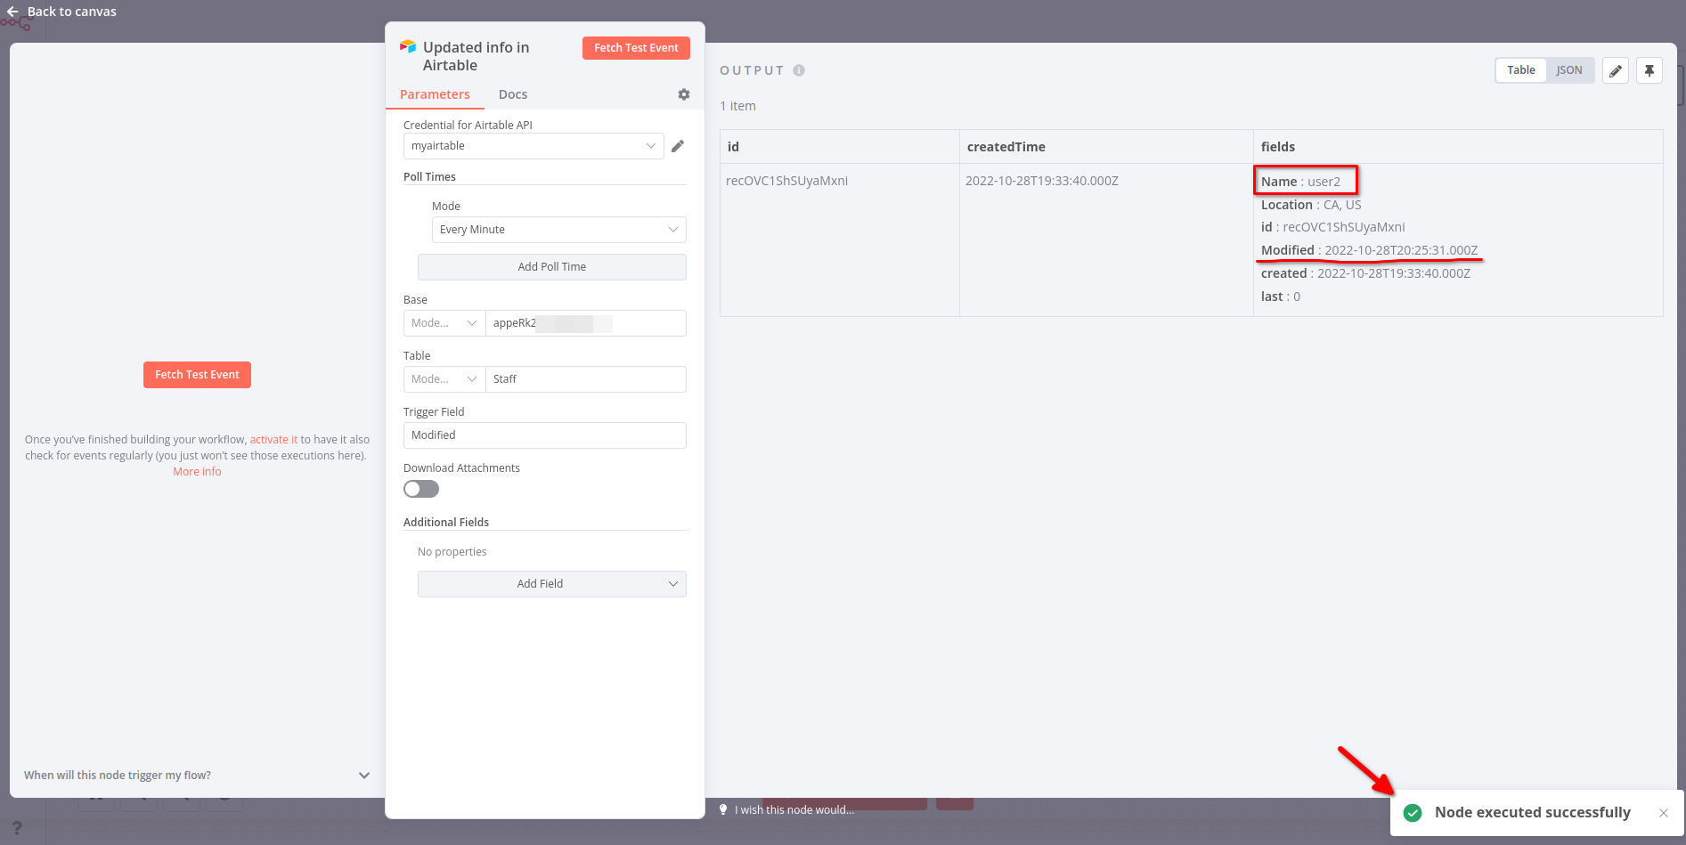
Task: Click the 'Updated info in Airtable' node title
Action: coord(476,56)
